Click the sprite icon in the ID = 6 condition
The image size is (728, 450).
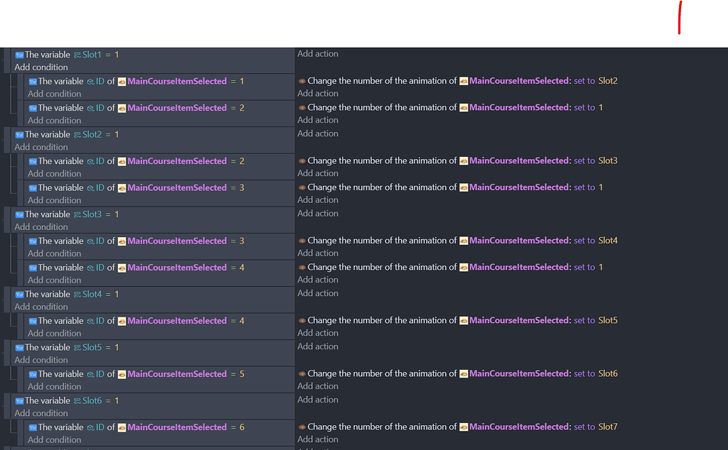(x=122, y=427)
